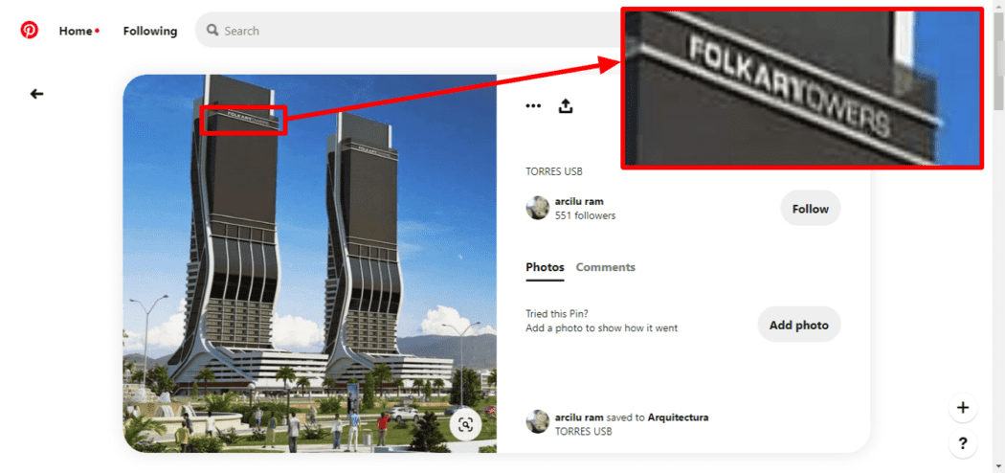This screenshot has height=473, width=1005.
Task: Click the Pinterest logo icon
Action: [29, 30]
